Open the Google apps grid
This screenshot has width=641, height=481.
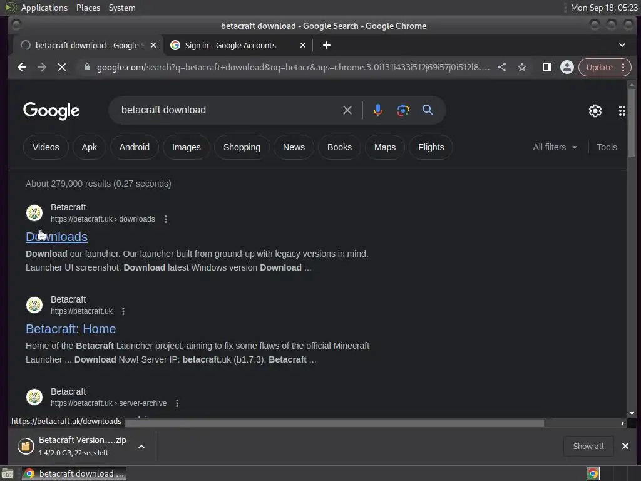[x=623, y=110]
